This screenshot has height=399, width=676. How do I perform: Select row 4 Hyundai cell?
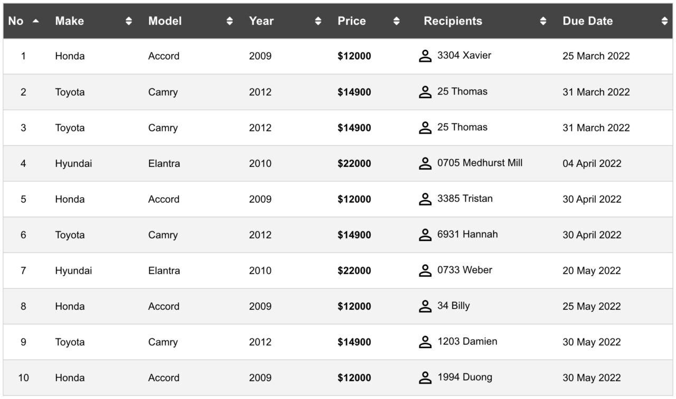pyautogui.click(x=73, y=163)
